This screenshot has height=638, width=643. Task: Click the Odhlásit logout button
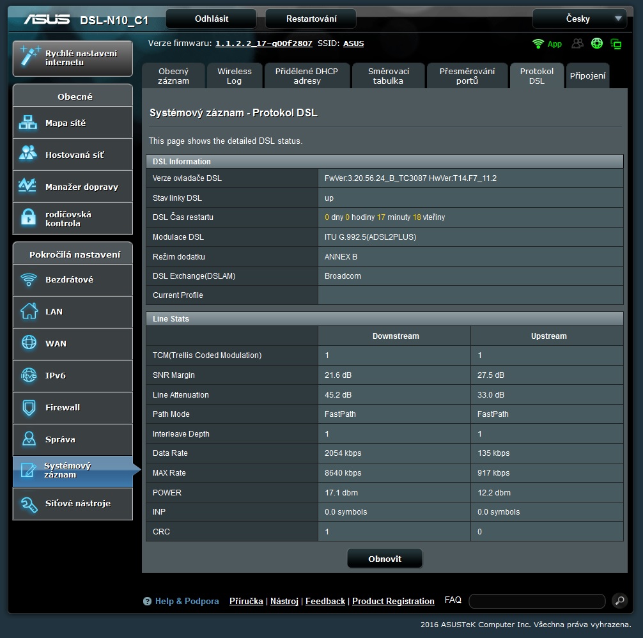(x=211, y=19)
